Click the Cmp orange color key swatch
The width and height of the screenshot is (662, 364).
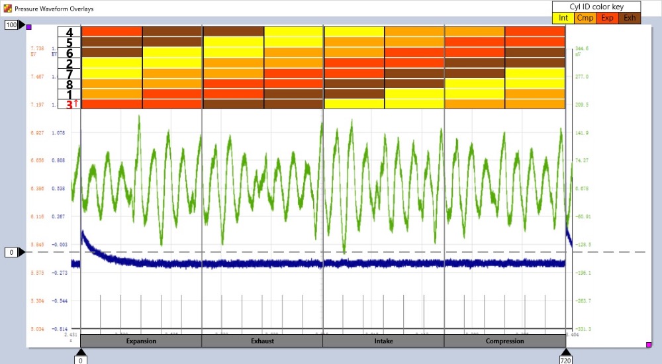coord(585,18)
